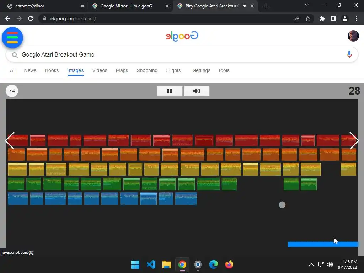
Task: Click the x4 lives counter
Action: (x=12, y=91)
